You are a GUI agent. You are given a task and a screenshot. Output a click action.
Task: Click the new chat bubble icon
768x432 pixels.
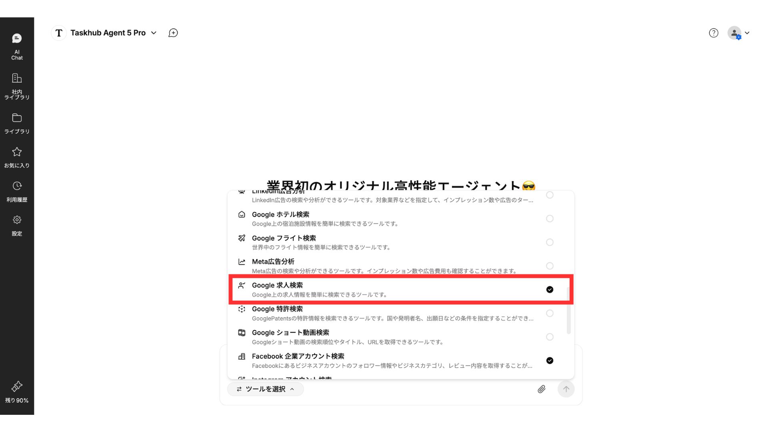[173, 33]
